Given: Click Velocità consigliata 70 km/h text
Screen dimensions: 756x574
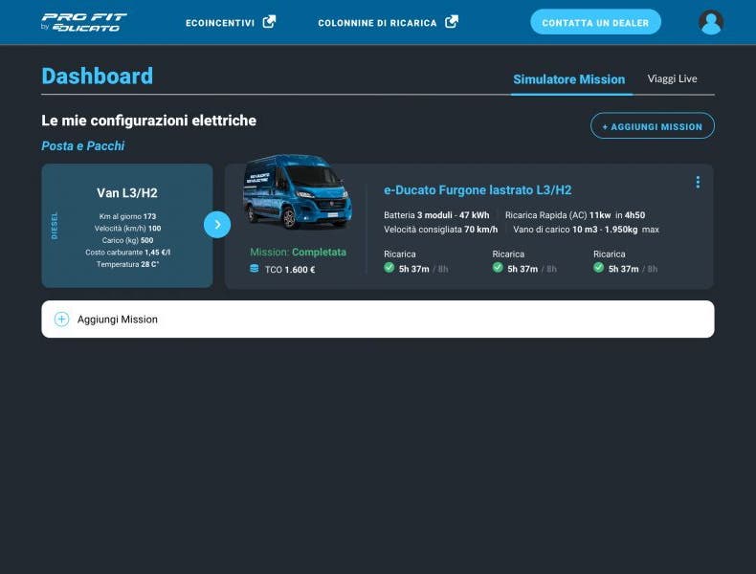Looking at the screenshot, I should pos(440,230).
